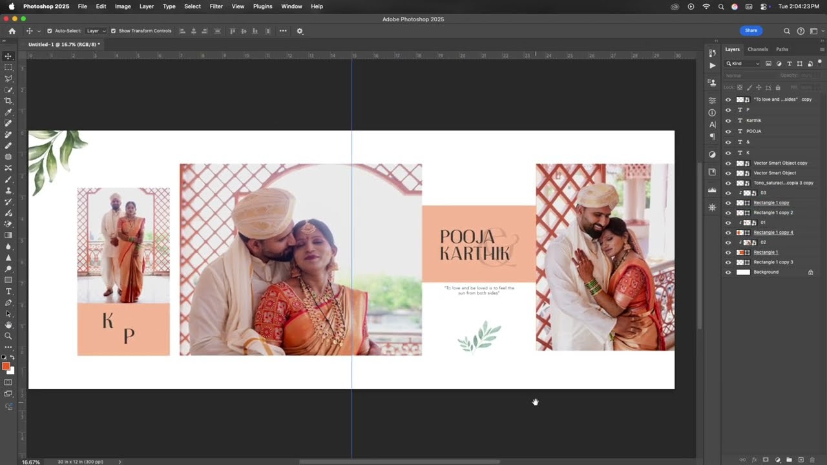Click align top edges icon
Image resolution: width=827 pixels, height=465 pixels.
point(232,31)
